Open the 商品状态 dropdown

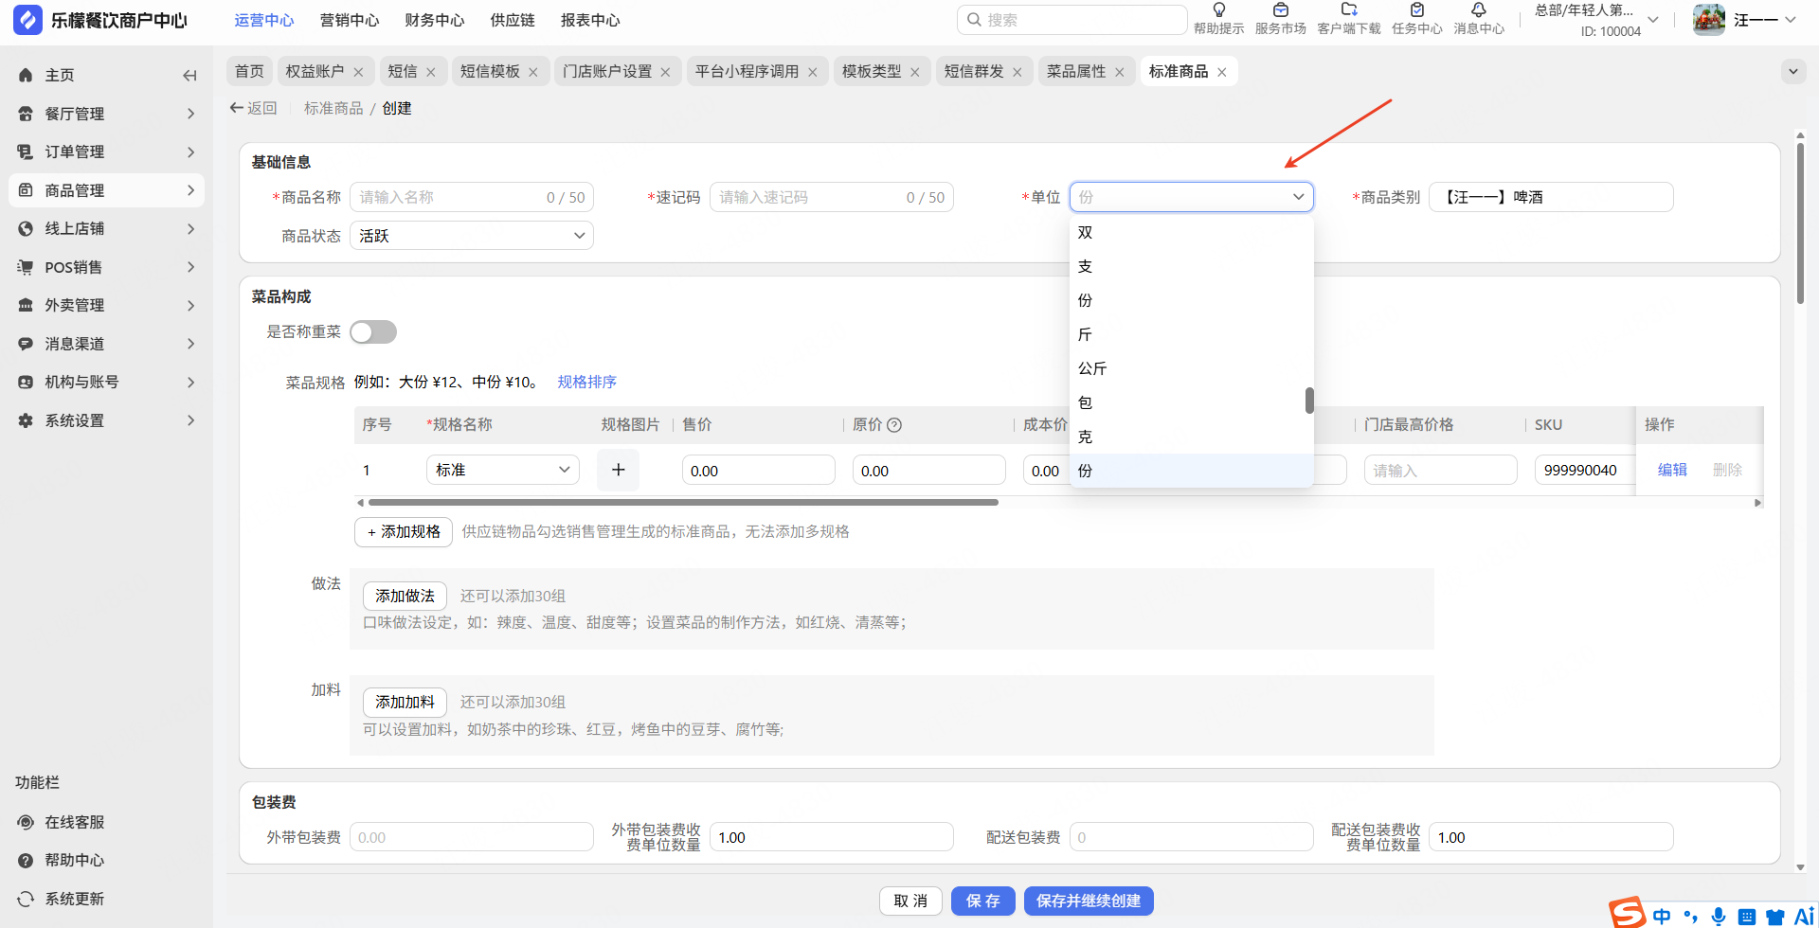point(472,236)
